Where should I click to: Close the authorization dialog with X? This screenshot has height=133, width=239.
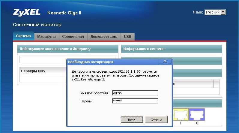pos(165,61)
